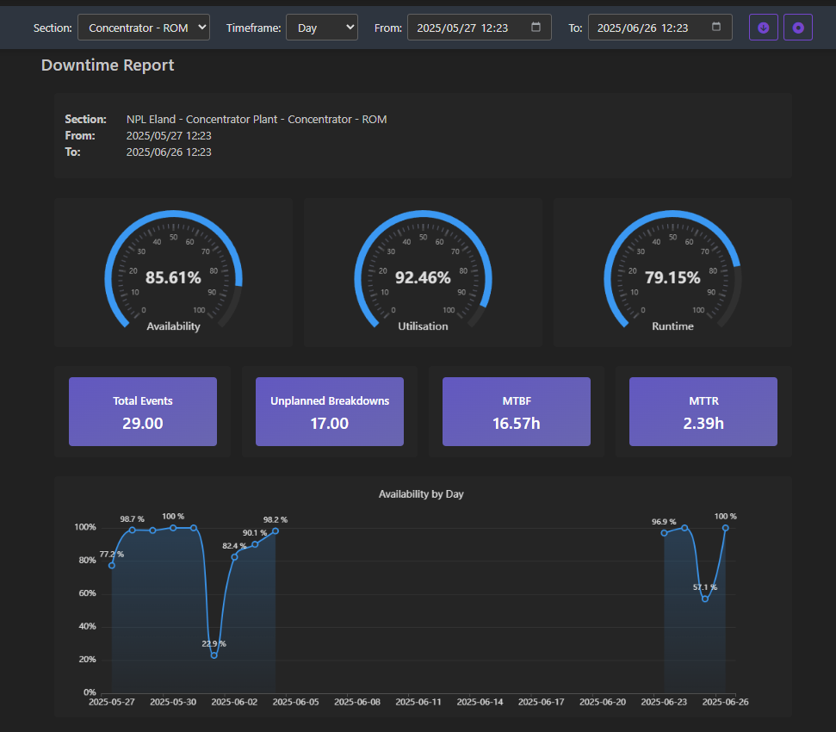This screenshot has height=732, width=836.
Task: Click the MTBF 16.57h card
Action: click(x=516, y=412)
